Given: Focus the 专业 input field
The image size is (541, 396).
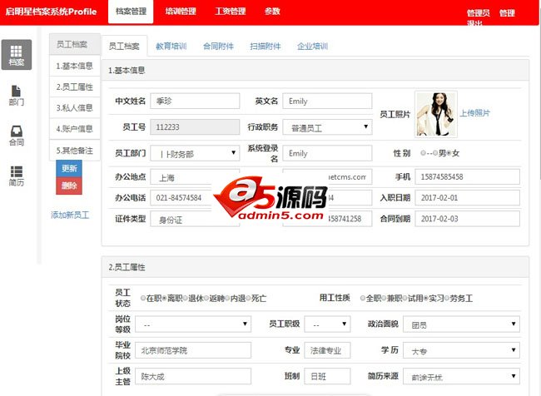Looking at the screenshot, I should [x=327, y=350].
